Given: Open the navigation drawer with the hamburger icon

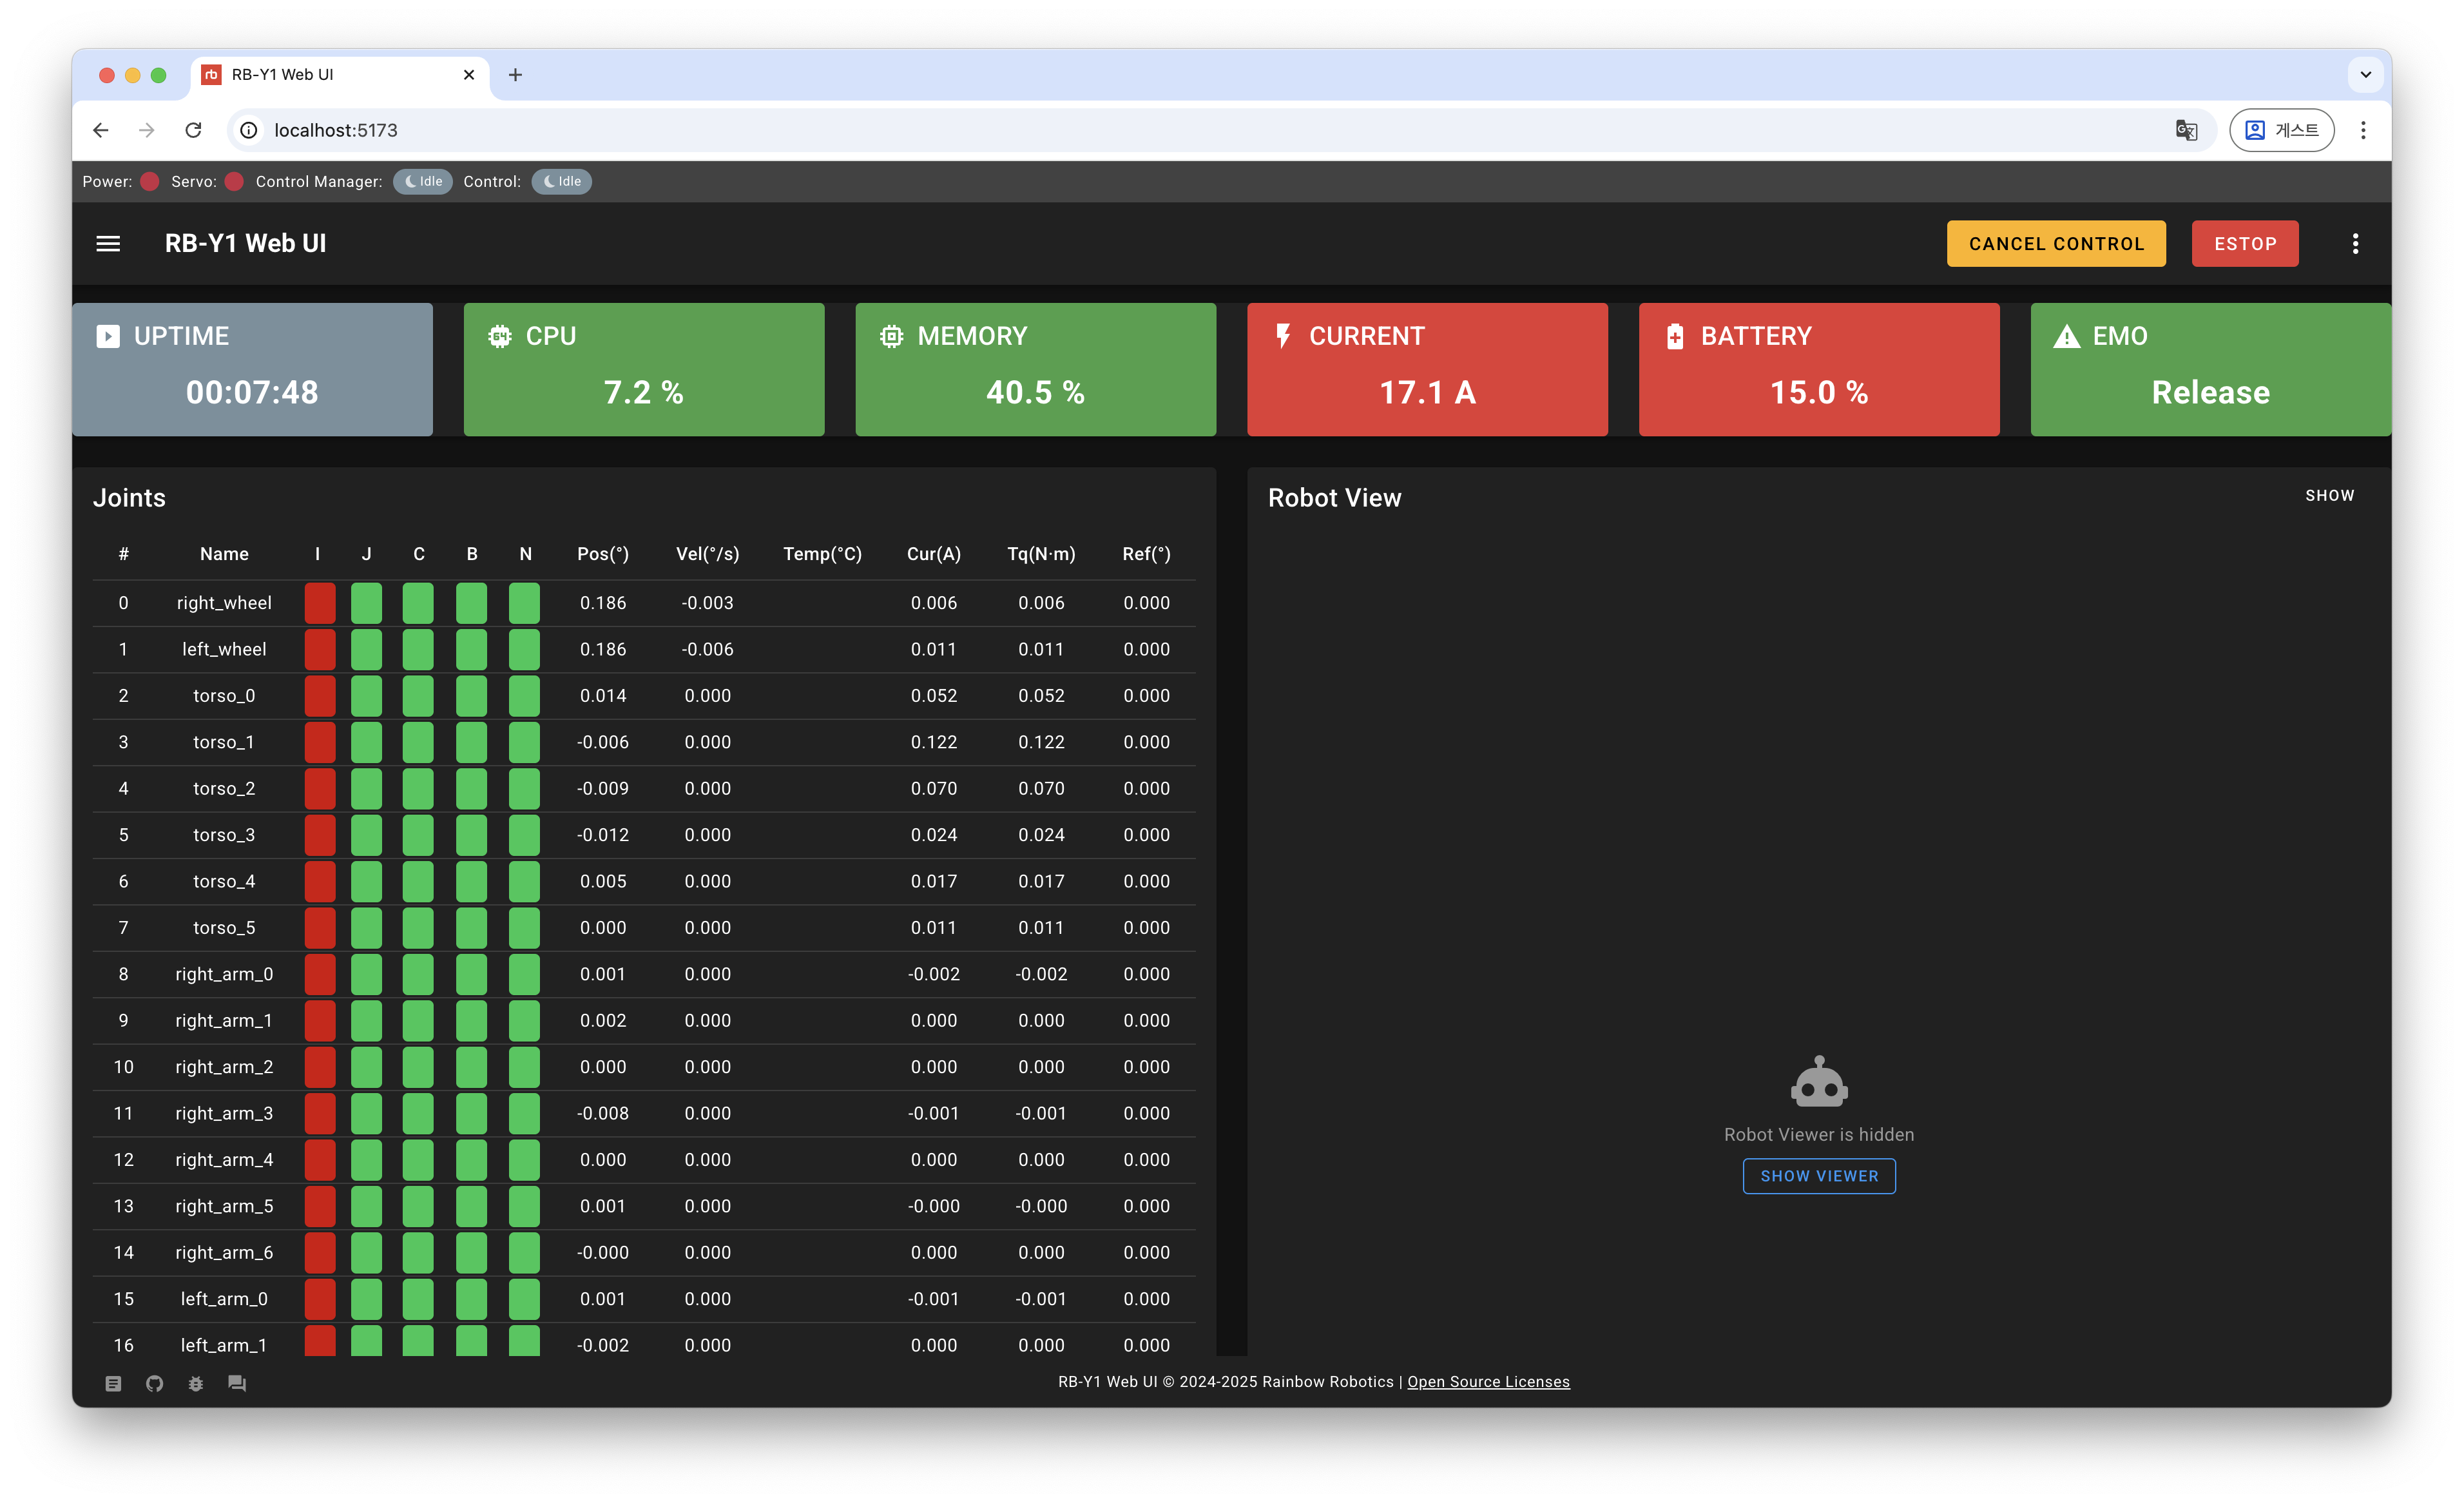Looking at the screenshot, I should 108,243.
